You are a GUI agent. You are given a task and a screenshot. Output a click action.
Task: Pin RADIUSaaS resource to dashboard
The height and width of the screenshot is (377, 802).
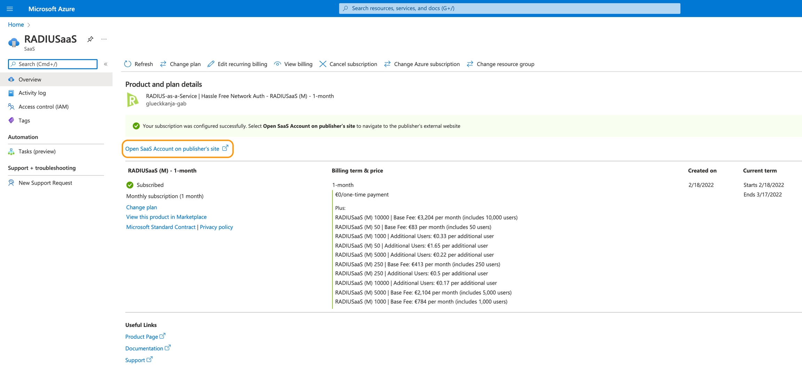tap(90, 39)
